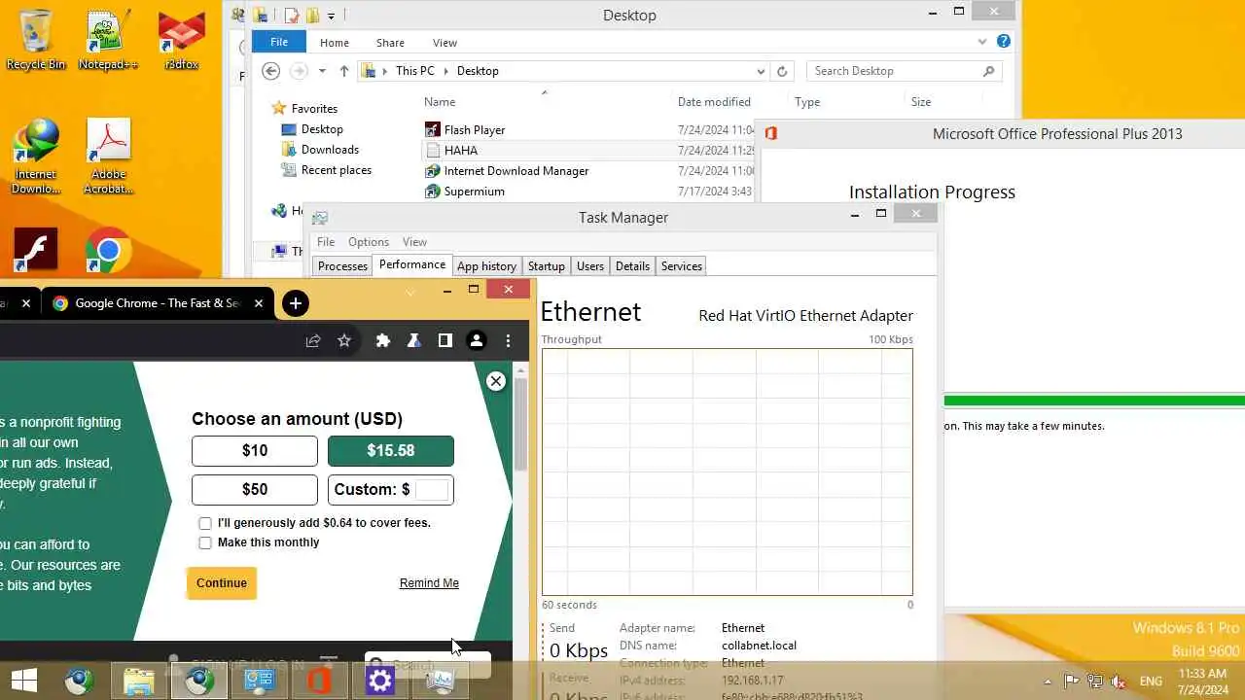Show hidden tray icons arrow
Screen dimensions: 1245x700
tap(1048, 682)
